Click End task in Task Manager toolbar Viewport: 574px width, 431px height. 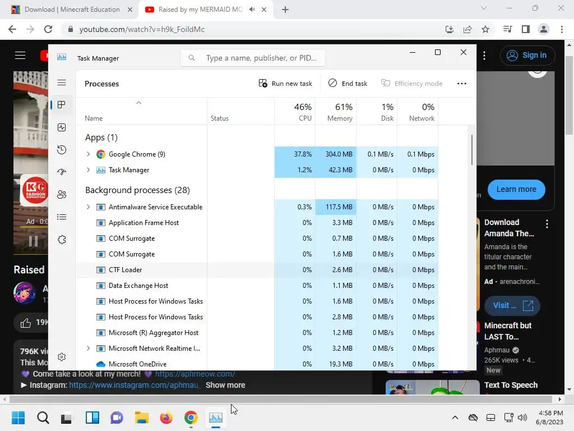[348, 84]
